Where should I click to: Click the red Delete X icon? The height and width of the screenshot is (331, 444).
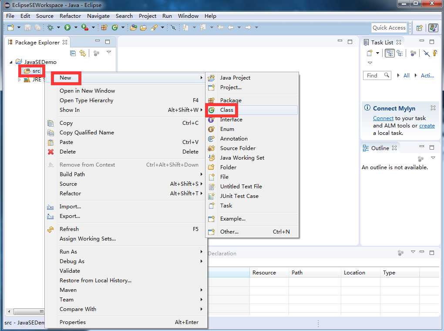pos(50,152)
